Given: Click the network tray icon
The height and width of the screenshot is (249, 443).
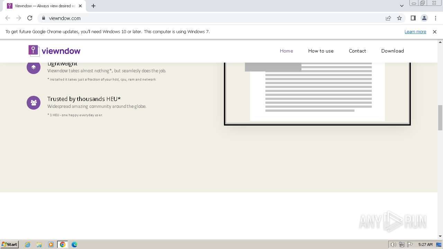Looking at the screenshot, I should pos(402,245).
